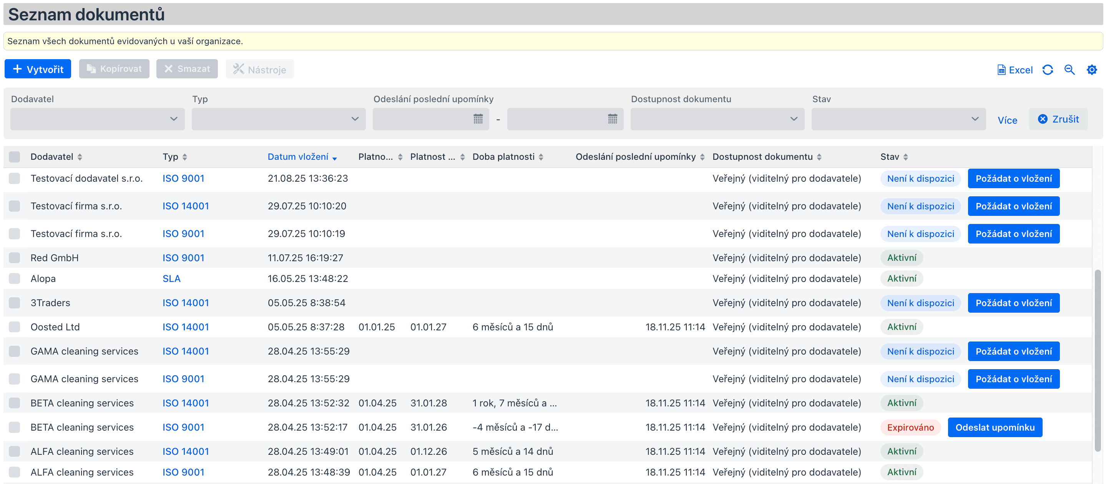Viewport: 1106px width, 484px height.
Task: Sort by the Stav column arrows
Action: coord(905,157)
